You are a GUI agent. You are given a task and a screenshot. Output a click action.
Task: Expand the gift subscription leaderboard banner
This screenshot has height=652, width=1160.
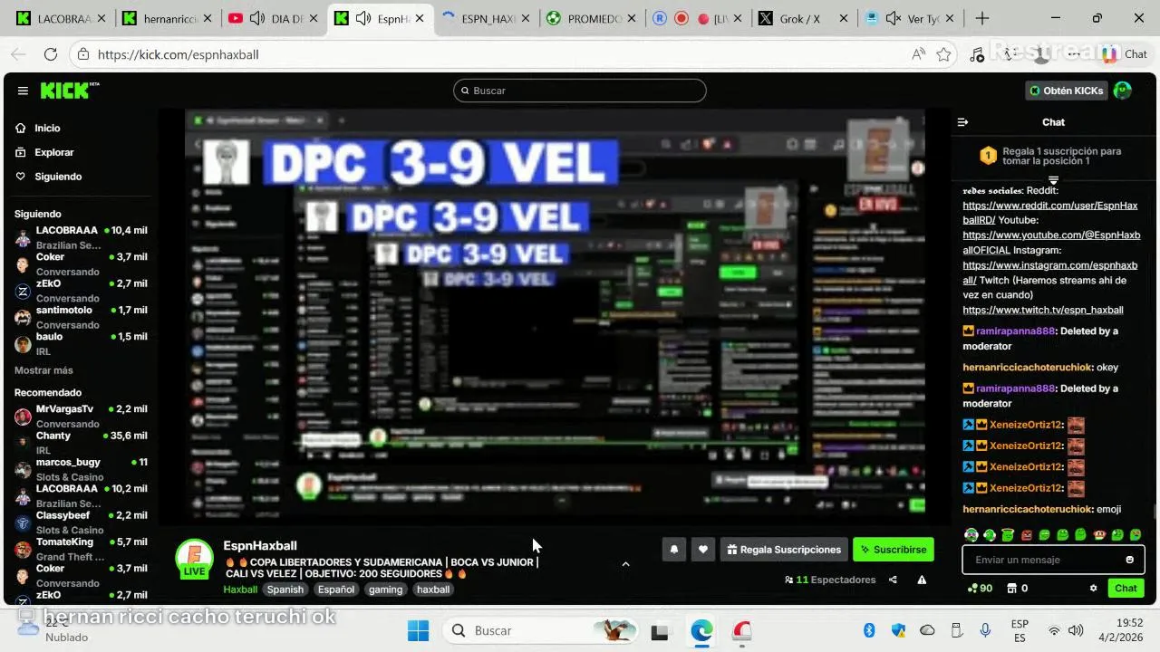point(1053,180)
